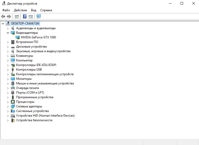Click the Системные устройства icon

point(13,111)
